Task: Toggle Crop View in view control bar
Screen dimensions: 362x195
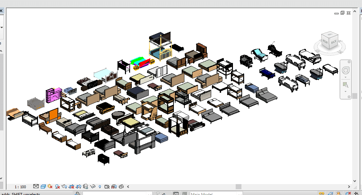Action: coord(72,187)
